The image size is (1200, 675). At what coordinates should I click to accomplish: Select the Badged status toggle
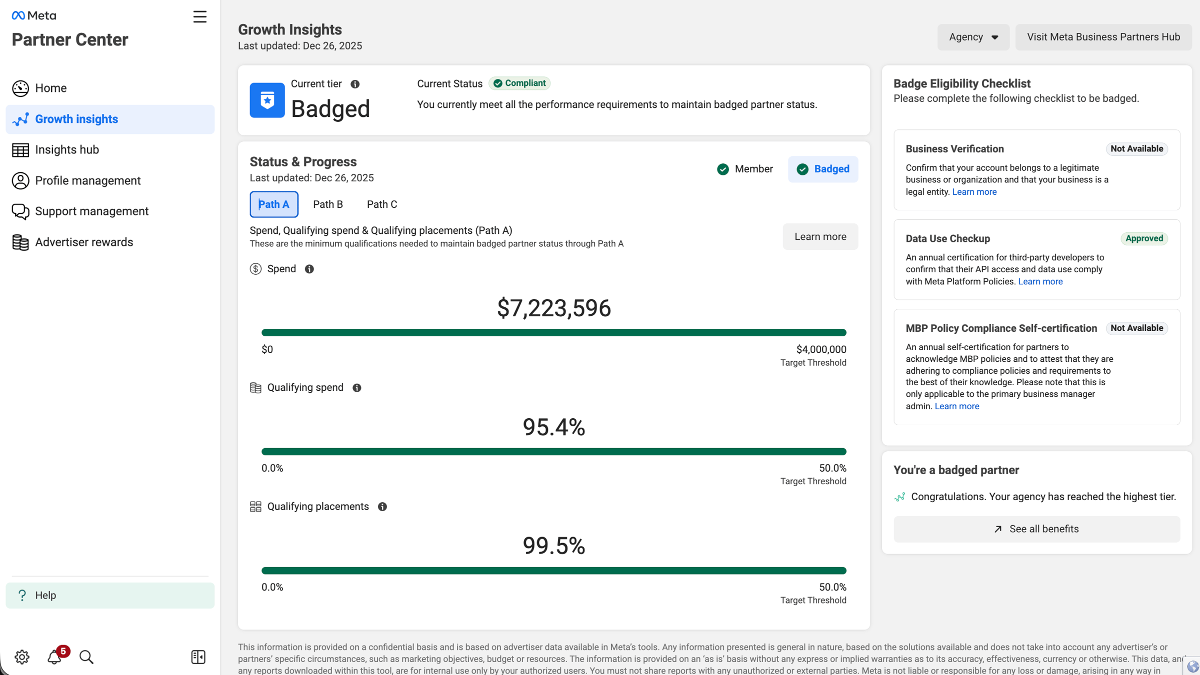click(x=823, y=169)
